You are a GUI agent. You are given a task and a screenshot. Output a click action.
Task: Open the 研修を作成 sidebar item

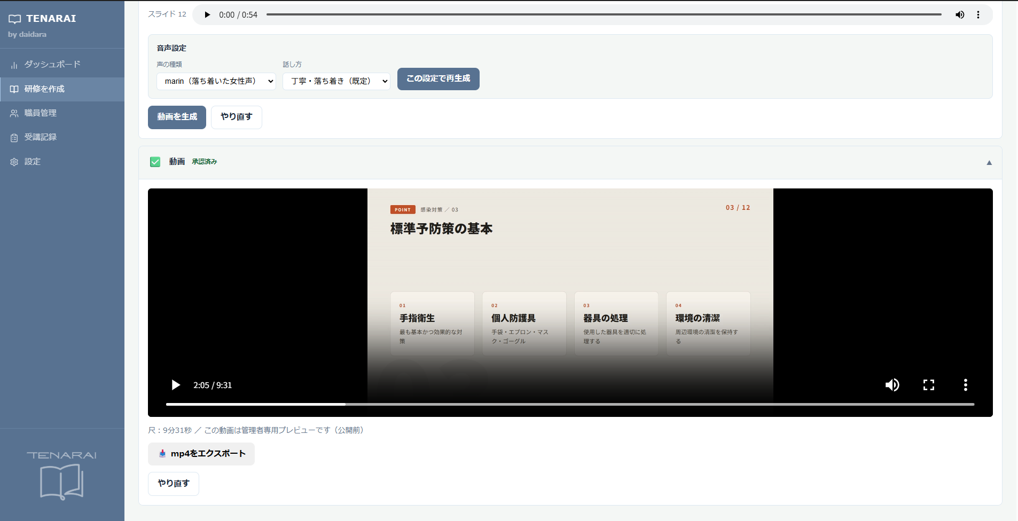(x=62, y=89)
